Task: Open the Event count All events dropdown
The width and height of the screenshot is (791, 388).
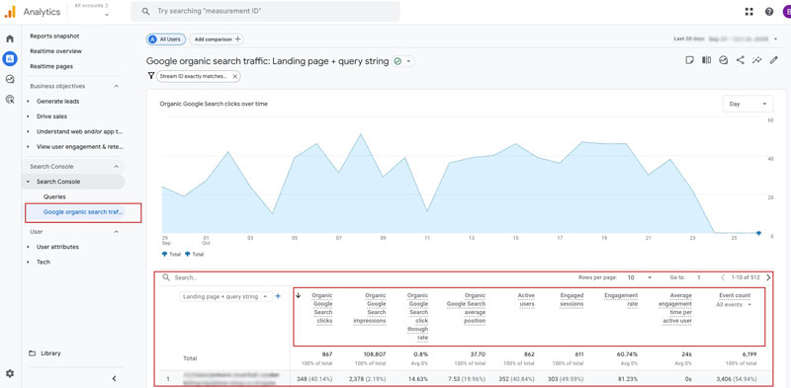Action: tap(734, 304)
